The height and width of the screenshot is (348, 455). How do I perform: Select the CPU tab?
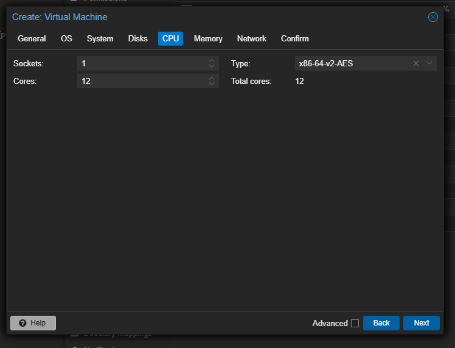pos(170,38)
